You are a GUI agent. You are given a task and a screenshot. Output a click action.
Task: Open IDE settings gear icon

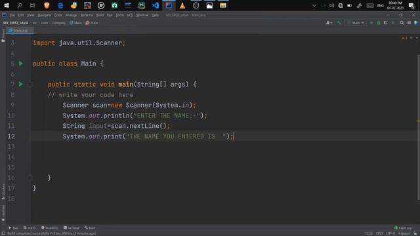pyautogui.click(x=409, y=23)
